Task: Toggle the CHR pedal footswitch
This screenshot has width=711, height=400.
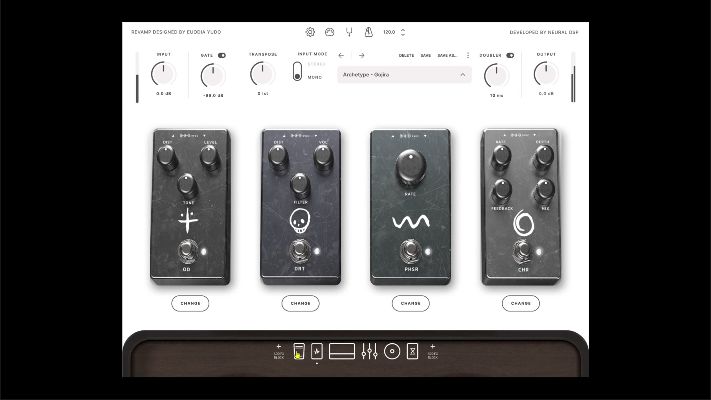Action: click(x=522, y=251)
